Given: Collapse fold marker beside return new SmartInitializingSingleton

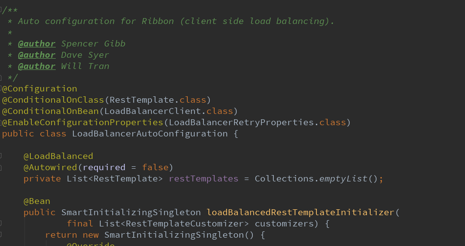Looking at the screenshot, I should coord(0,235).
